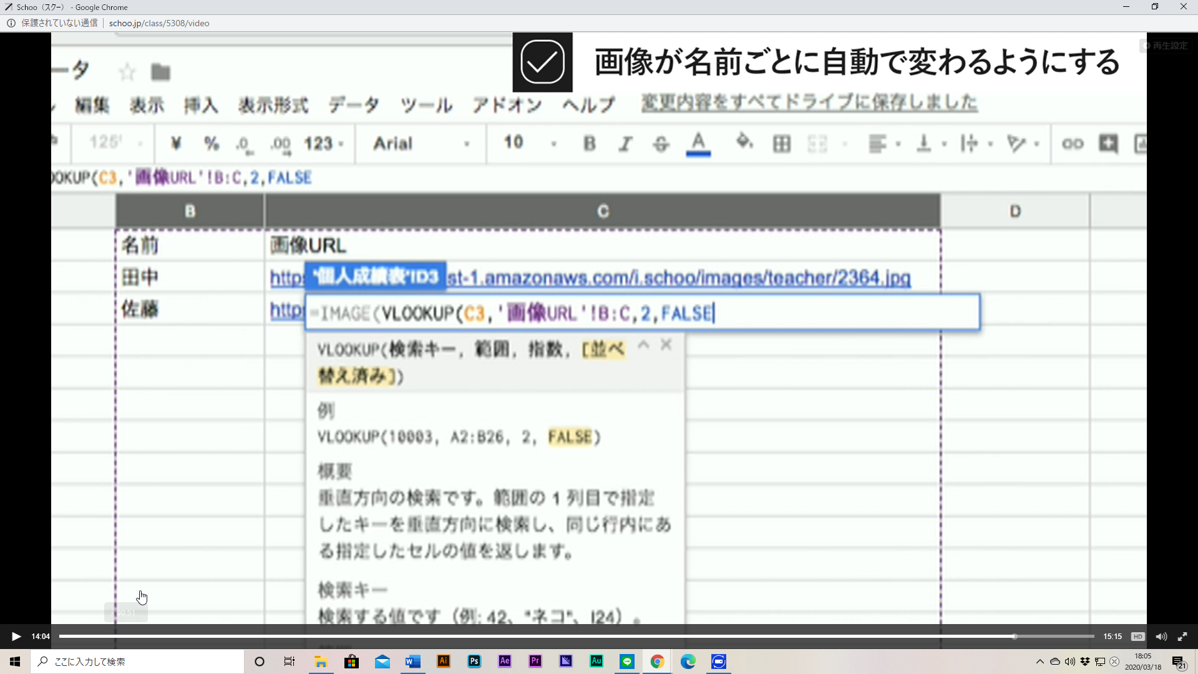The image size is (1198, 674).
Task: Open the Arial font dropdown
Action: click(421, 144)
